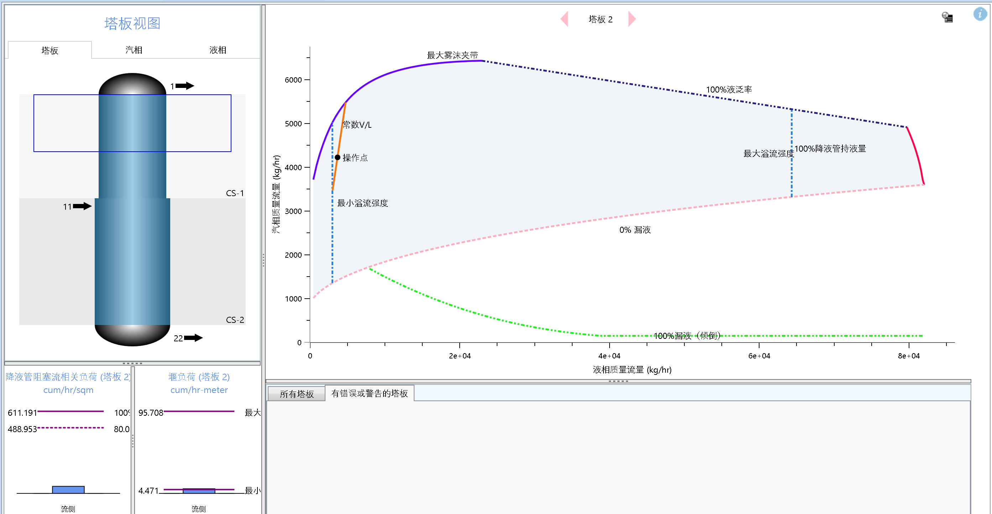Switch to the 汽相 tab
Image resolution: width=992 pixels, height=514 pixels.
pos(134,50)
